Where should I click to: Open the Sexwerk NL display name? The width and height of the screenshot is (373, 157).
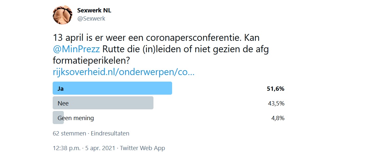[94, 10]
